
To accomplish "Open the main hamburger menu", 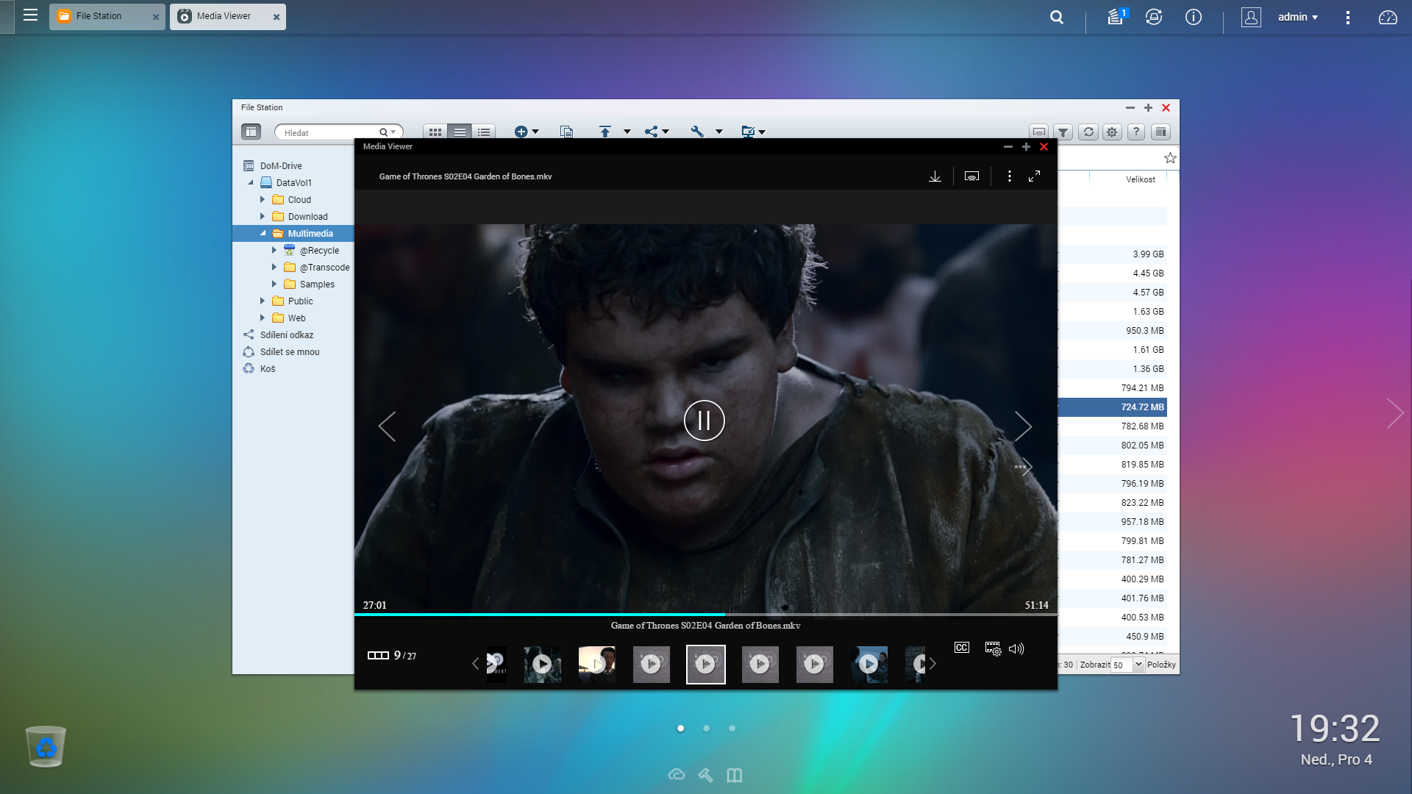I will coord(30,15).
